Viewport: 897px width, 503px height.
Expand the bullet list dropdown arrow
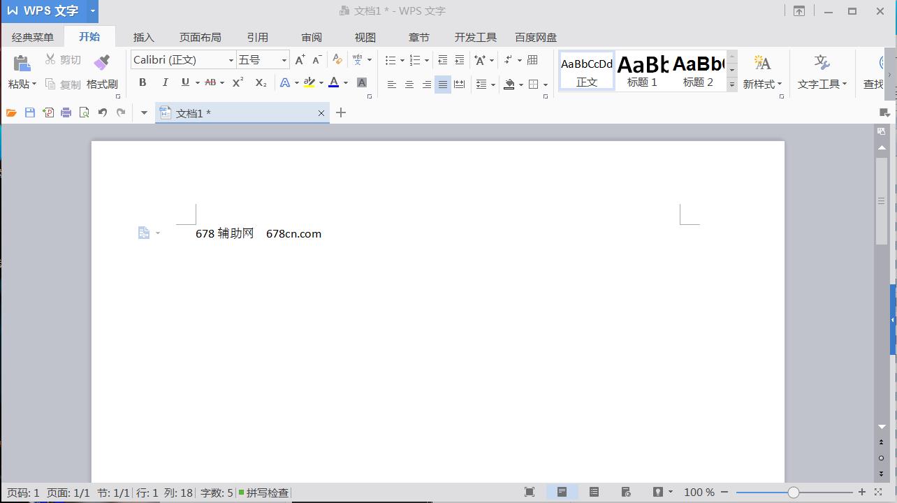(x=402, y=61)
